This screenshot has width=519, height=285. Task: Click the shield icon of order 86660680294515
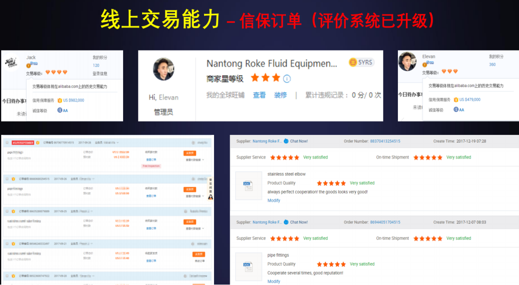14,179
